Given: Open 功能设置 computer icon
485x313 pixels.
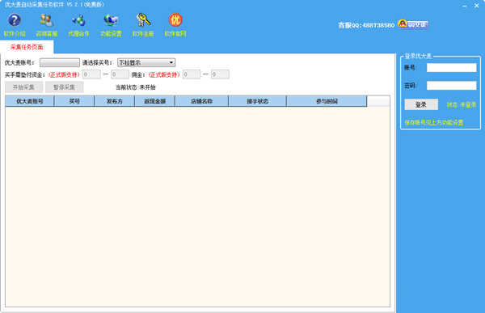Looking at the screenshot, I should tap(111, 20).
